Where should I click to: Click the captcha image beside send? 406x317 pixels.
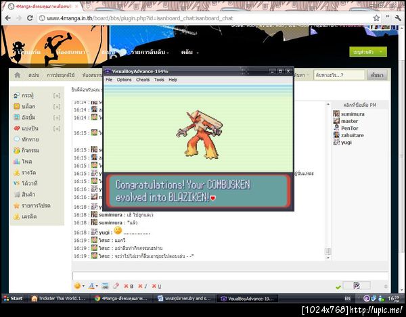[357, 285]
